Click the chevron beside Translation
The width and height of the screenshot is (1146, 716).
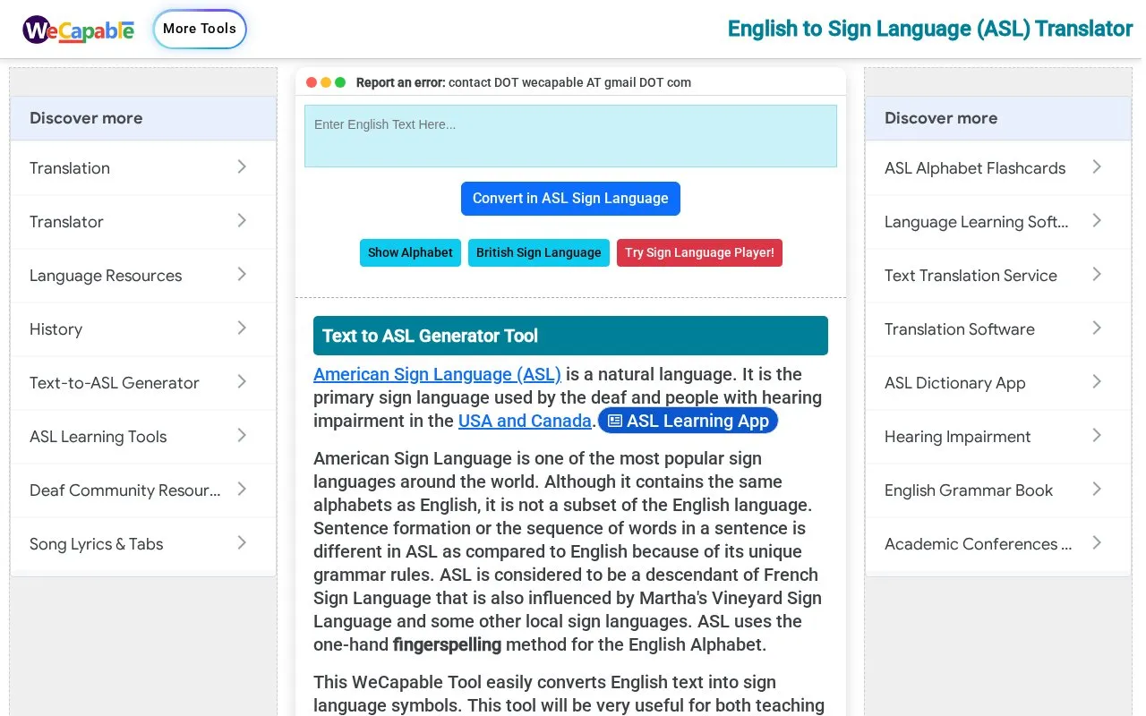[242, 166]
